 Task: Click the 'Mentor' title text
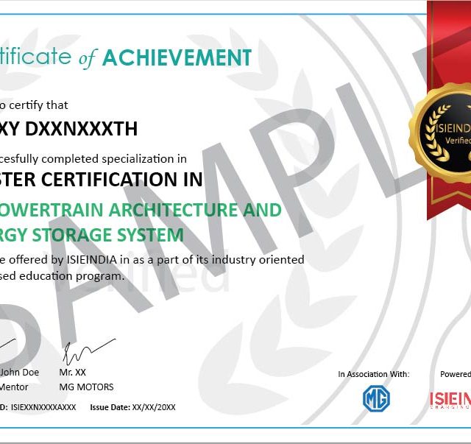[x=14, y=387]
